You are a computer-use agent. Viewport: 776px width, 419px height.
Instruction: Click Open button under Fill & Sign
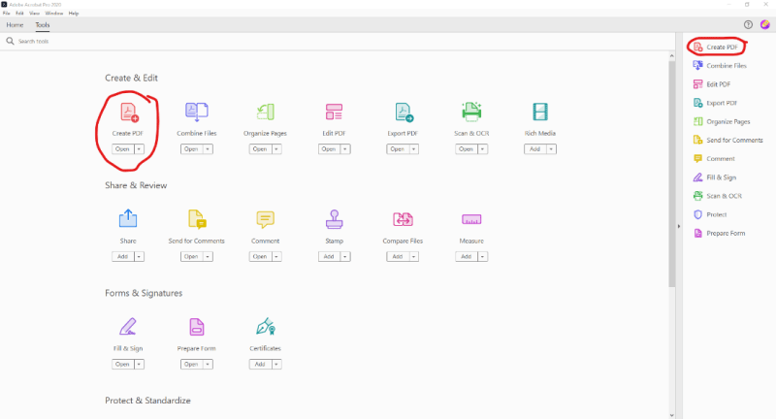click(123, 364)
